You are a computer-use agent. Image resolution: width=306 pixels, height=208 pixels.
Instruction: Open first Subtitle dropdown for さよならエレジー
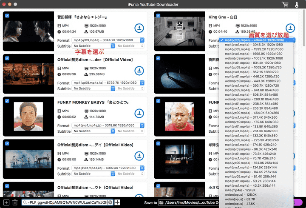click(93, 46)
